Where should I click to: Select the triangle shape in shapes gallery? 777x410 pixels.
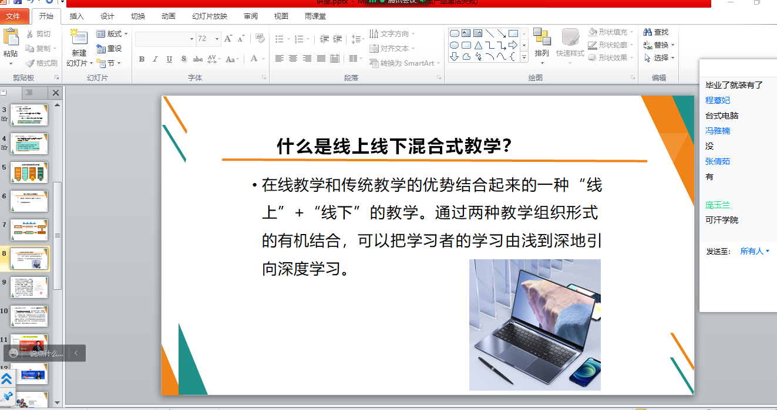click(x=479, y=45)
